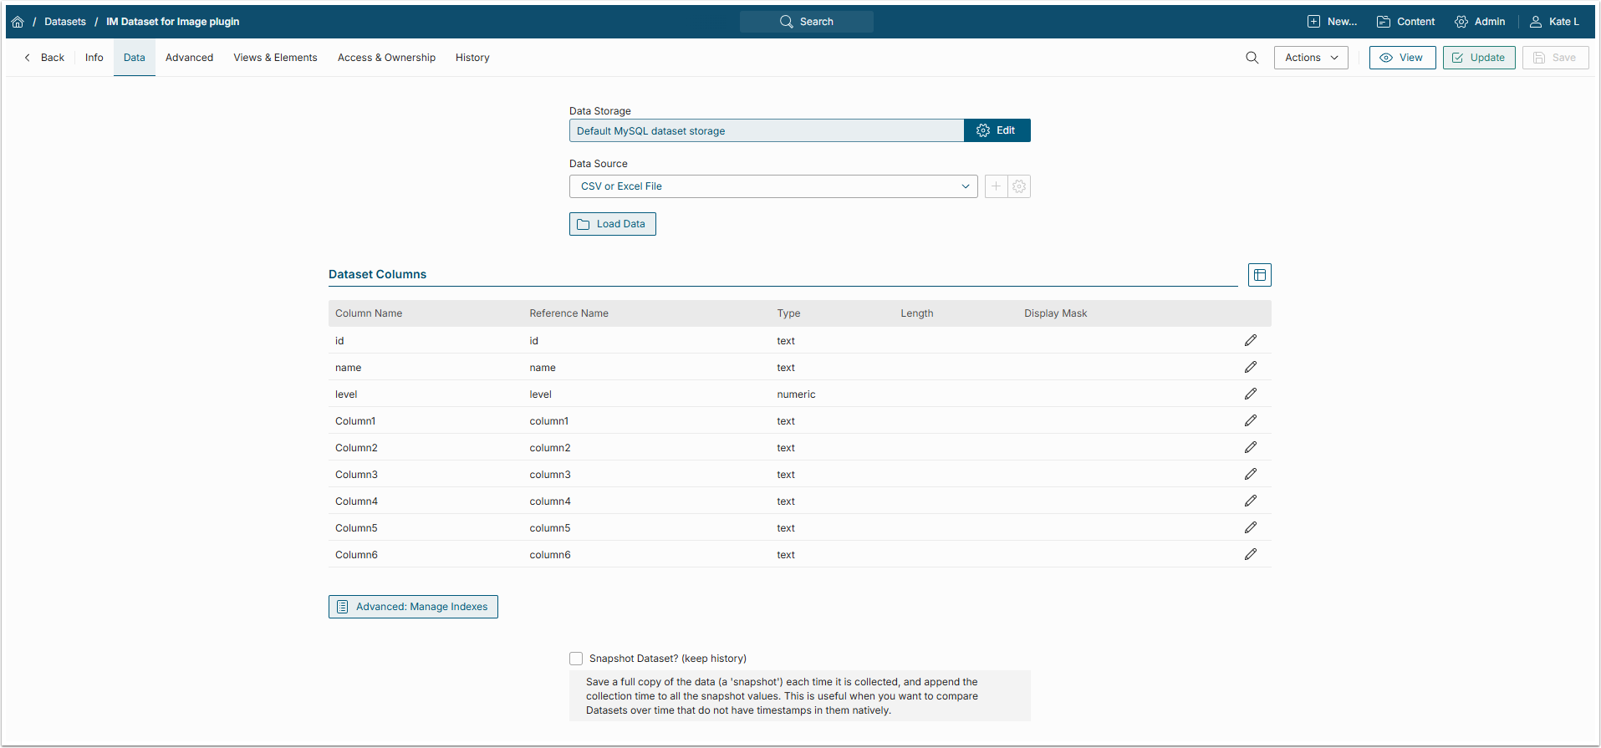The height and width of the screenshot is (748, 1601).
Task: Enable the Snapshot Dataset checkbox
Action: click(x=576, y=659)
